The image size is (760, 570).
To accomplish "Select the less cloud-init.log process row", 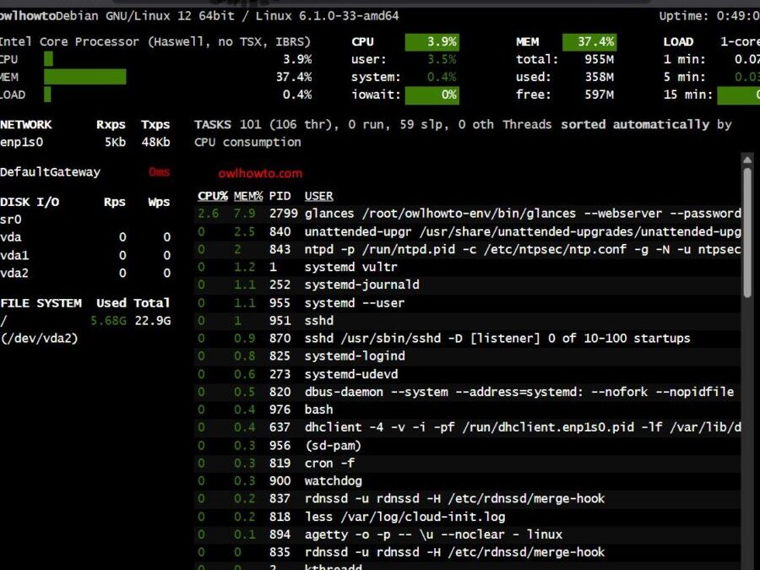I will pos(468,517).
